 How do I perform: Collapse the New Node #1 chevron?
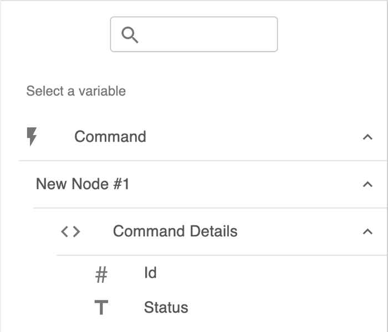367,184
